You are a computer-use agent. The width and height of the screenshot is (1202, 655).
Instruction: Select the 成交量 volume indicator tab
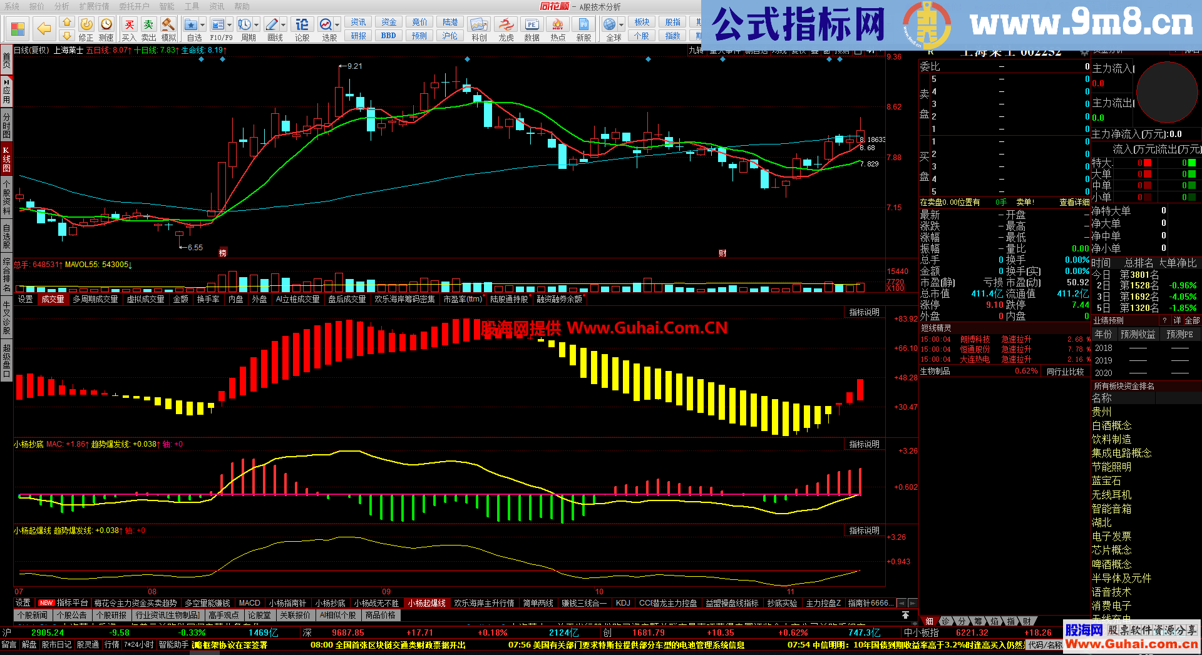(53, 300)
